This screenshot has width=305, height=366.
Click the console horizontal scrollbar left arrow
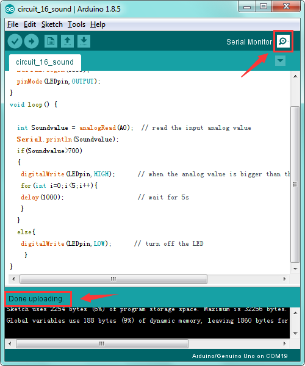(x=10, y=343)
